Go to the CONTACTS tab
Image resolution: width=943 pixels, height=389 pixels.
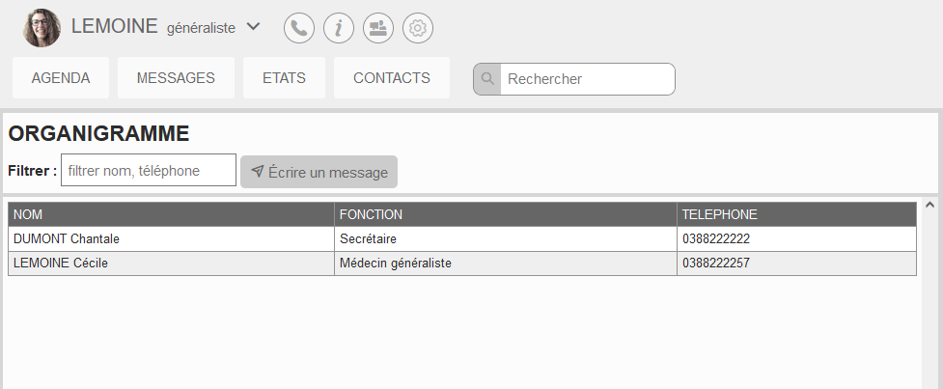click(392, 77)
